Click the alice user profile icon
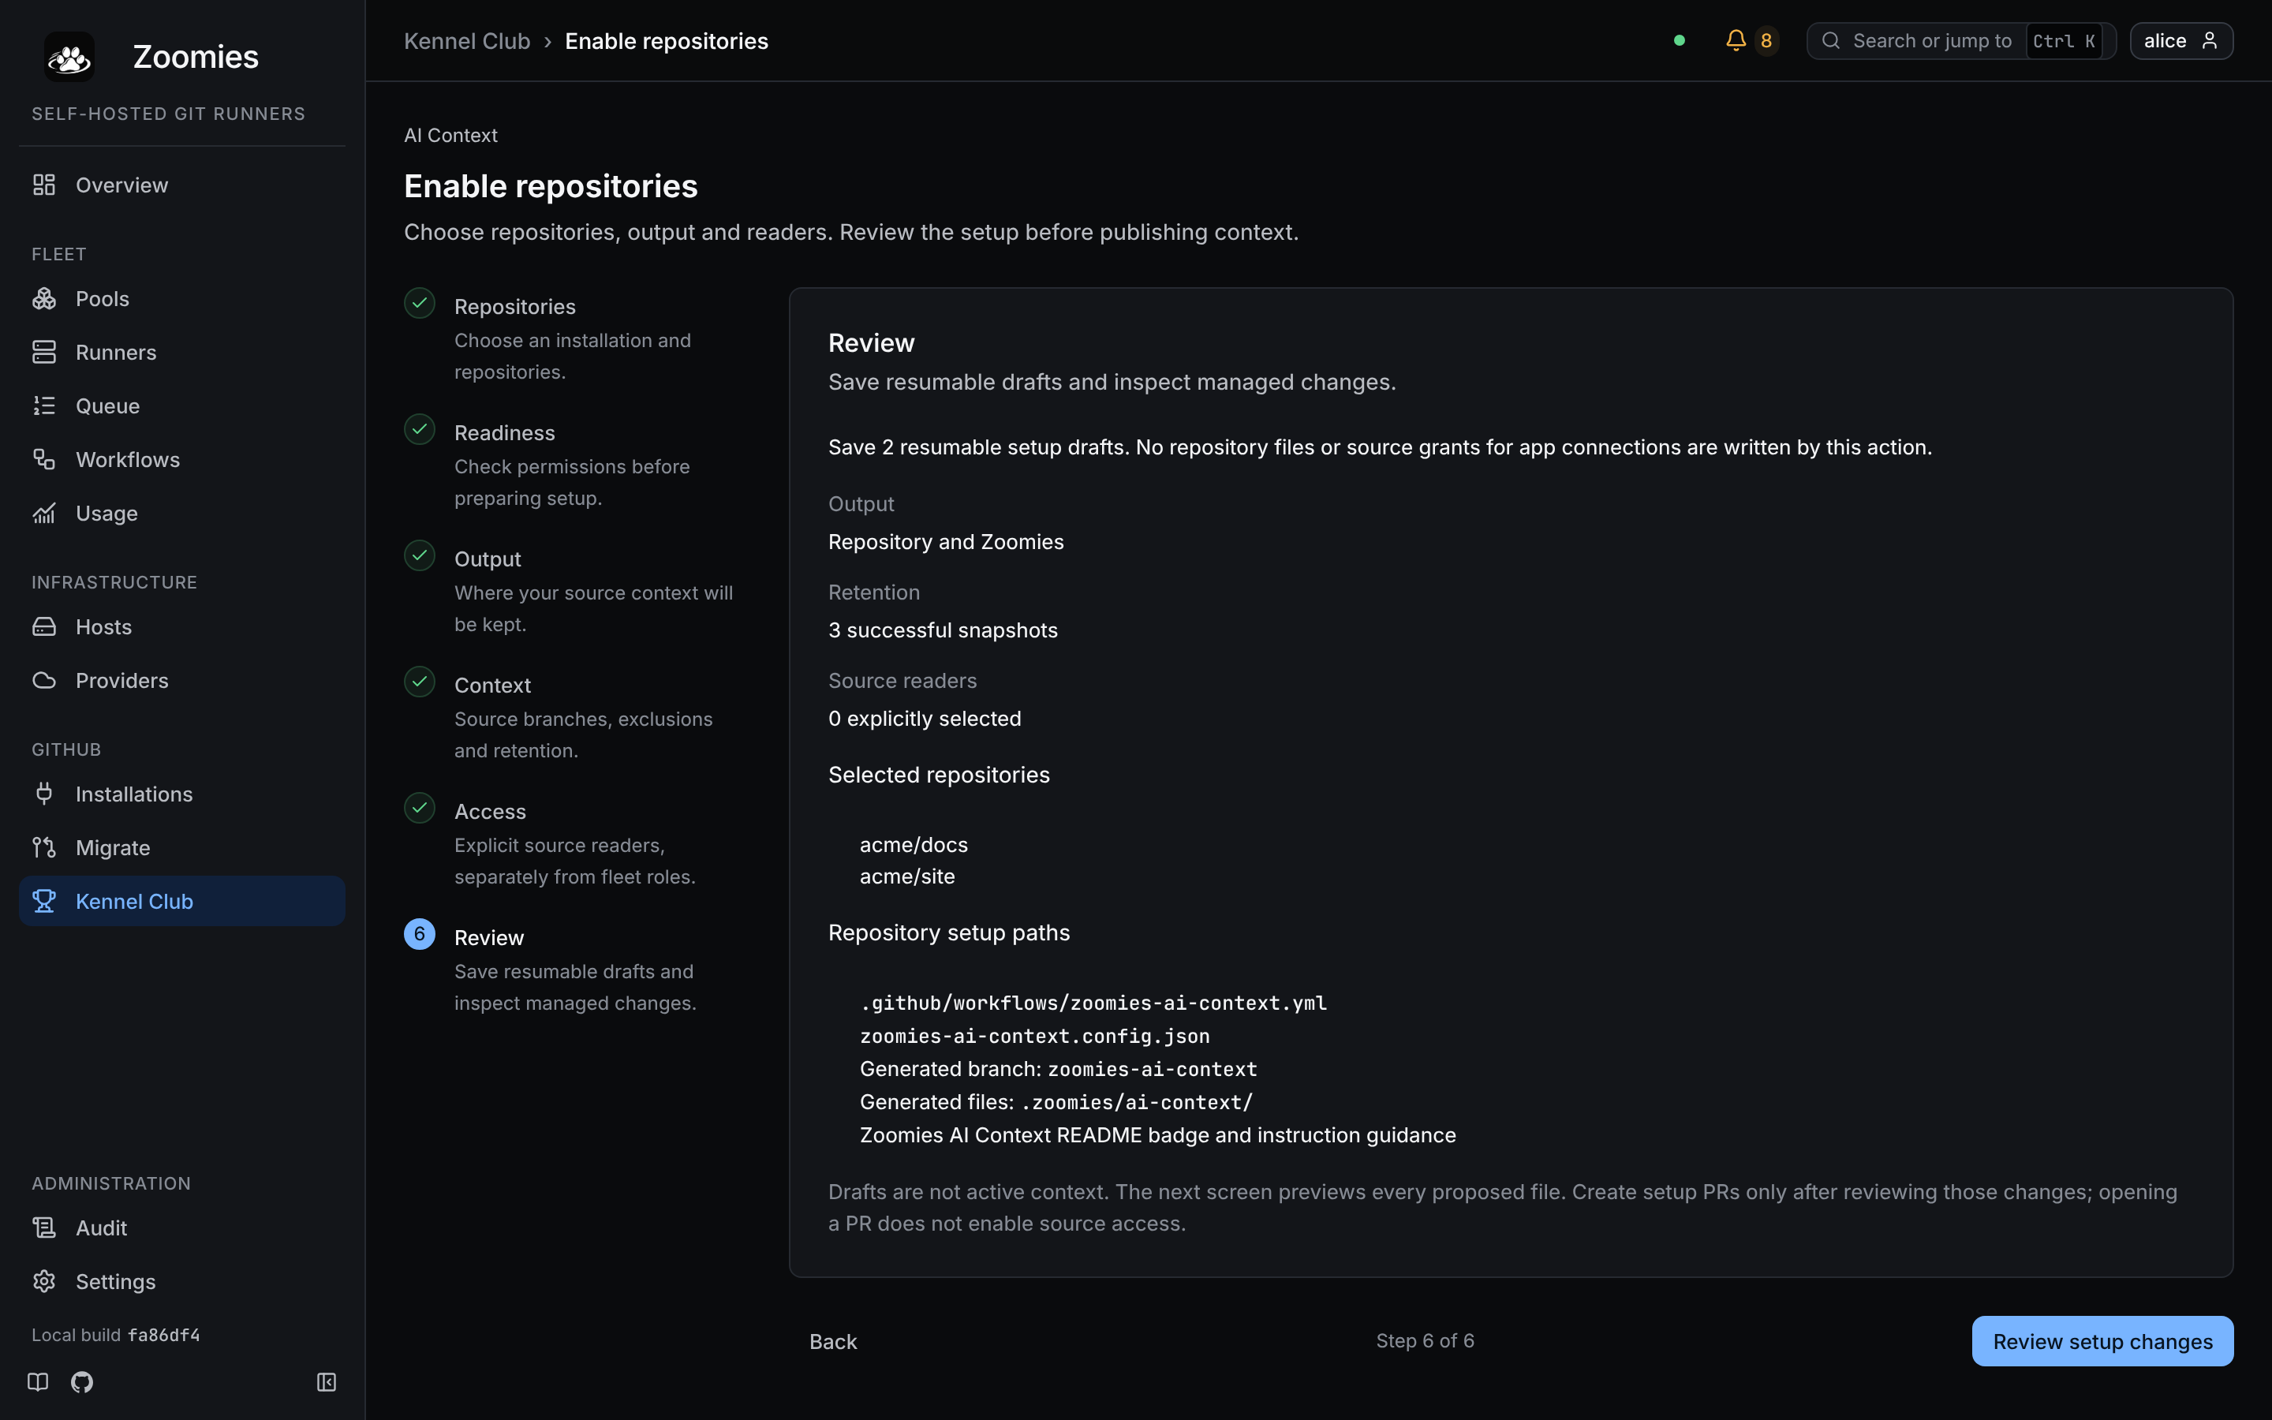 tap(2209, 40)
